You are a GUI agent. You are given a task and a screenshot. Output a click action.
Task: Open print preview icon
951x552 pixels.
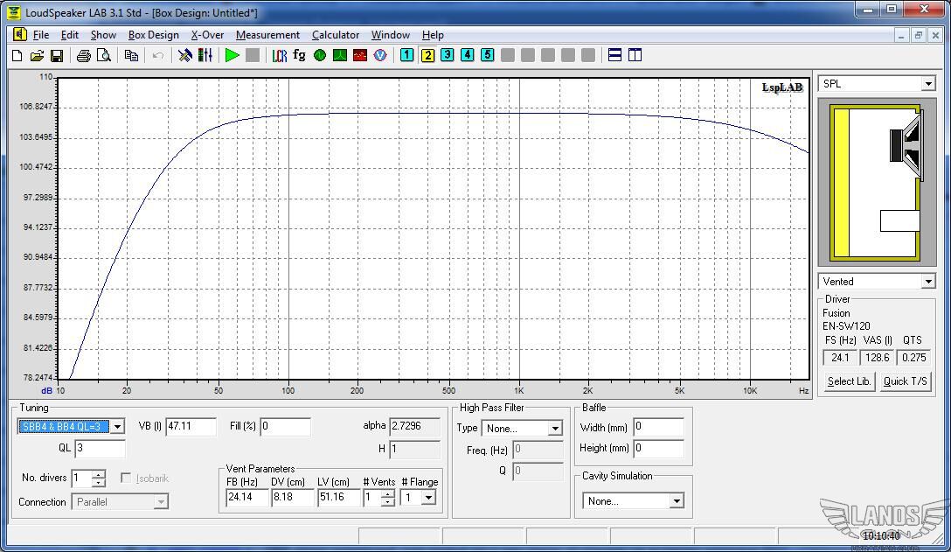104,56
